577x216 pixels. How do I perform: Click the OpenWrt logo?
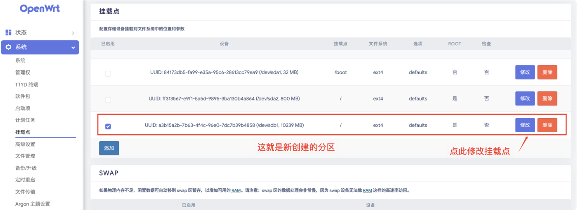pyautogui.click(x=40, y=8)
